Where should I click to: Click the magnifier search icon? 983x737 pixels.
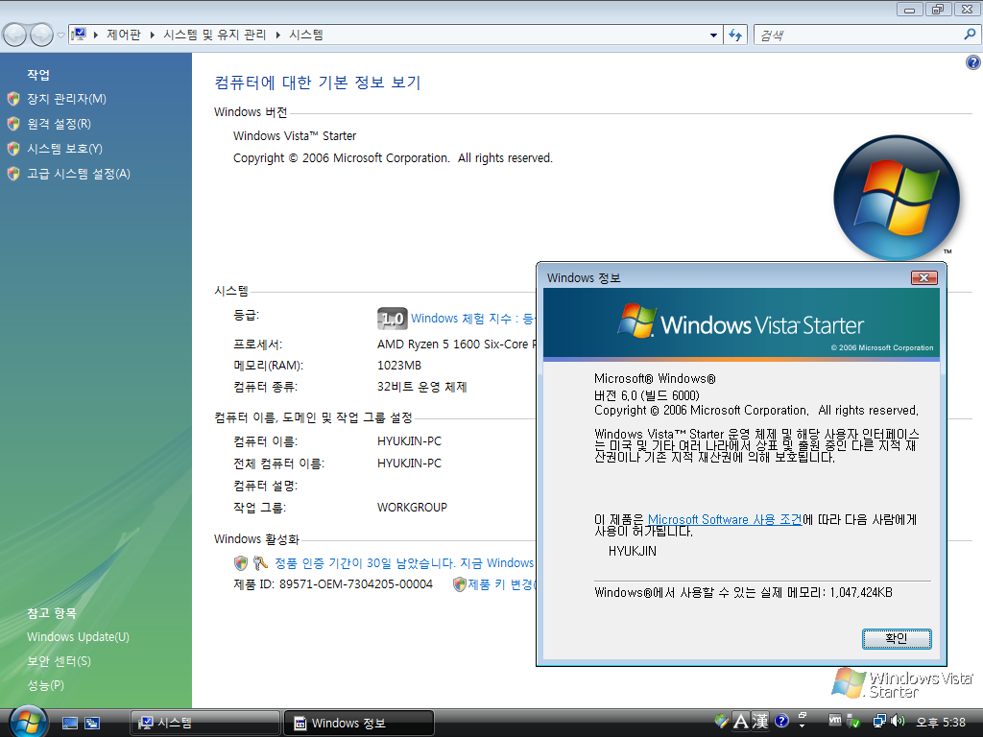[970, 35]
